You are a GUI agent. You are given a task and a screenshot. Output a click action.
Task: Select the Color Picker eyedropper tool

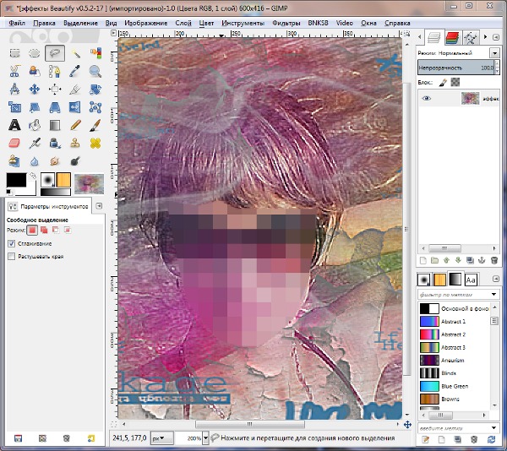point(75,71)
